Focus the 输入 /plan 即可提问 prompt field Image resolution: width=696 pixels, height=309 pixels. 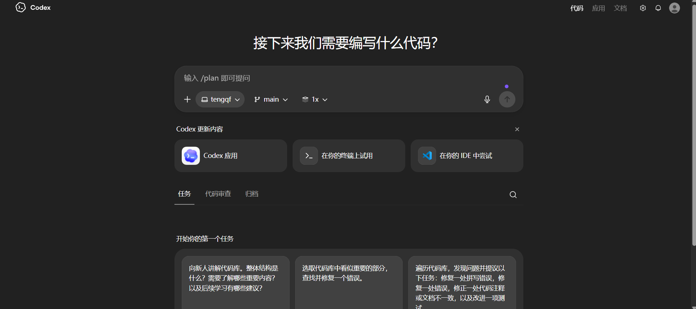tap(349, 78)
